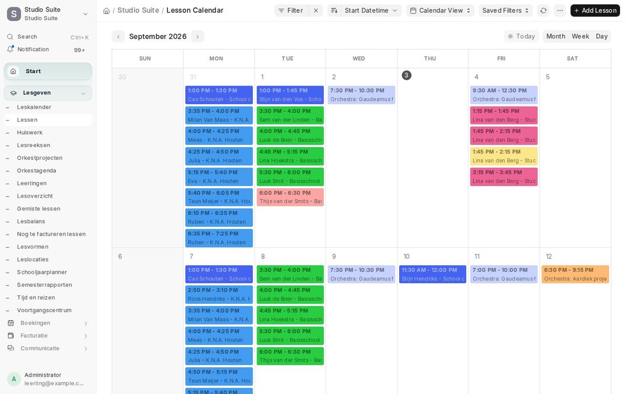Open Lessen in the sidebar

pos(48,120)
